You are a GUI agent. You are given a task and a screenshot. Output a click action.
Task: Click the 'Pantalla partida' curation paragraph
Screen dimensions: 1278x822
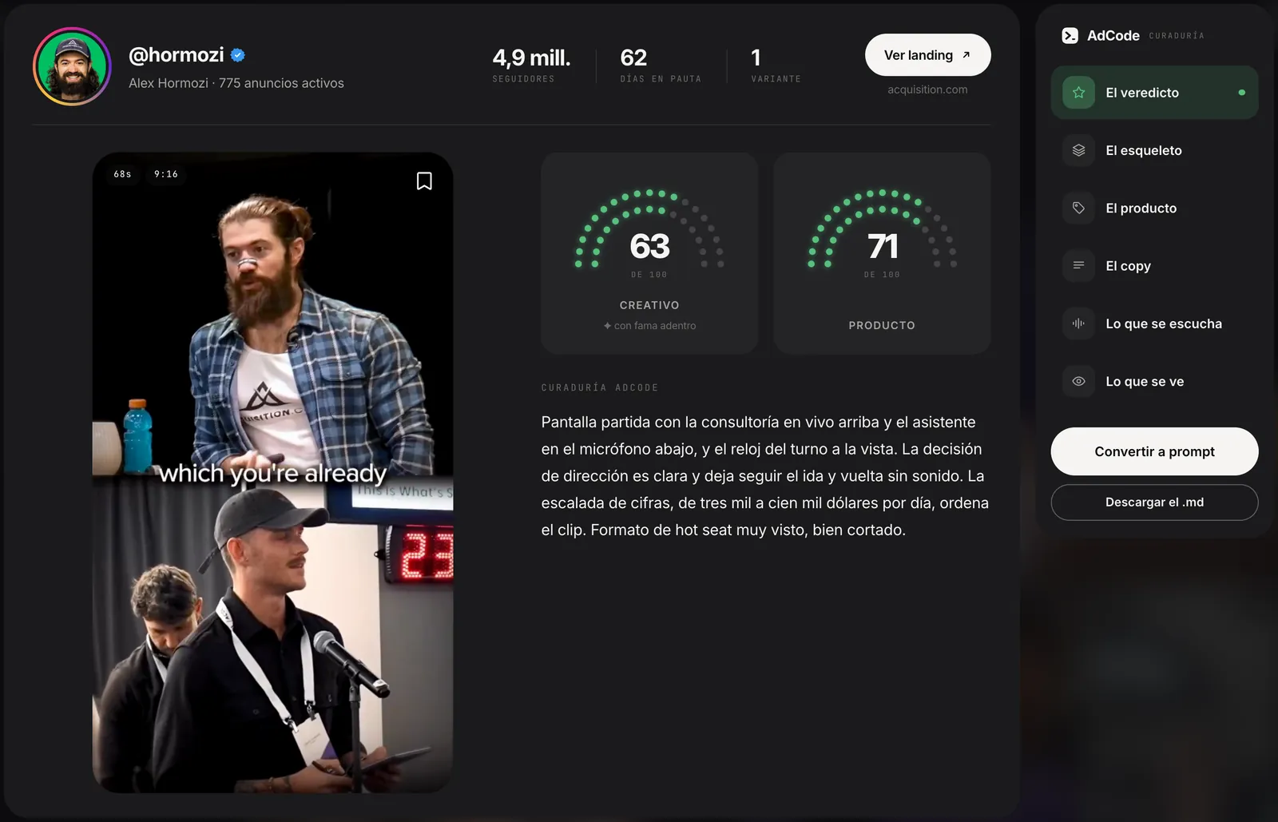tap(765, 476)
